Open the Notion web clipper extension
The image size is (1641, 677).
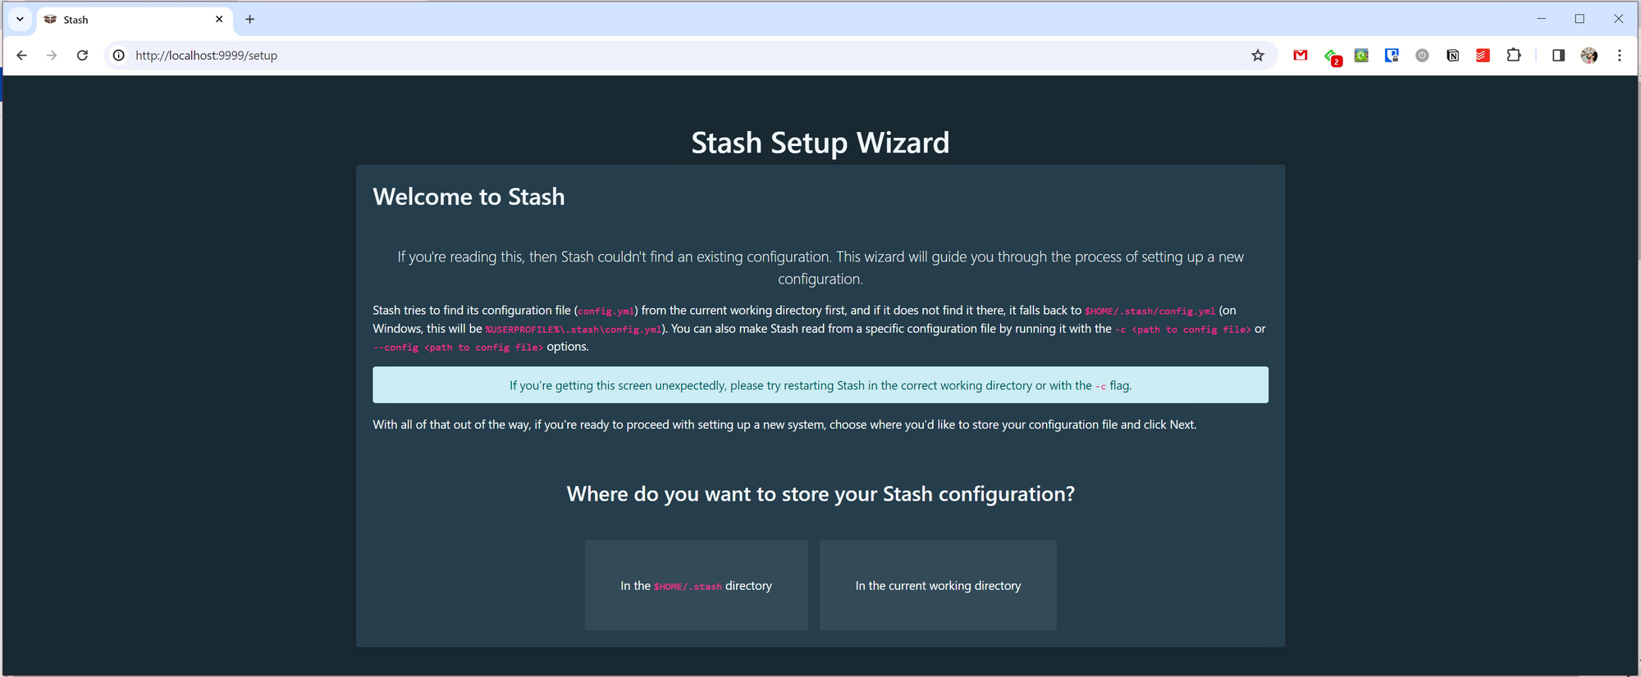[x=1452, y=56]
